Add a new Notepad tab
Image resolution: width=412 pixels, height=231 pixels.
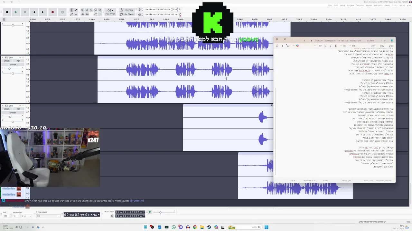tap(304, 41)
